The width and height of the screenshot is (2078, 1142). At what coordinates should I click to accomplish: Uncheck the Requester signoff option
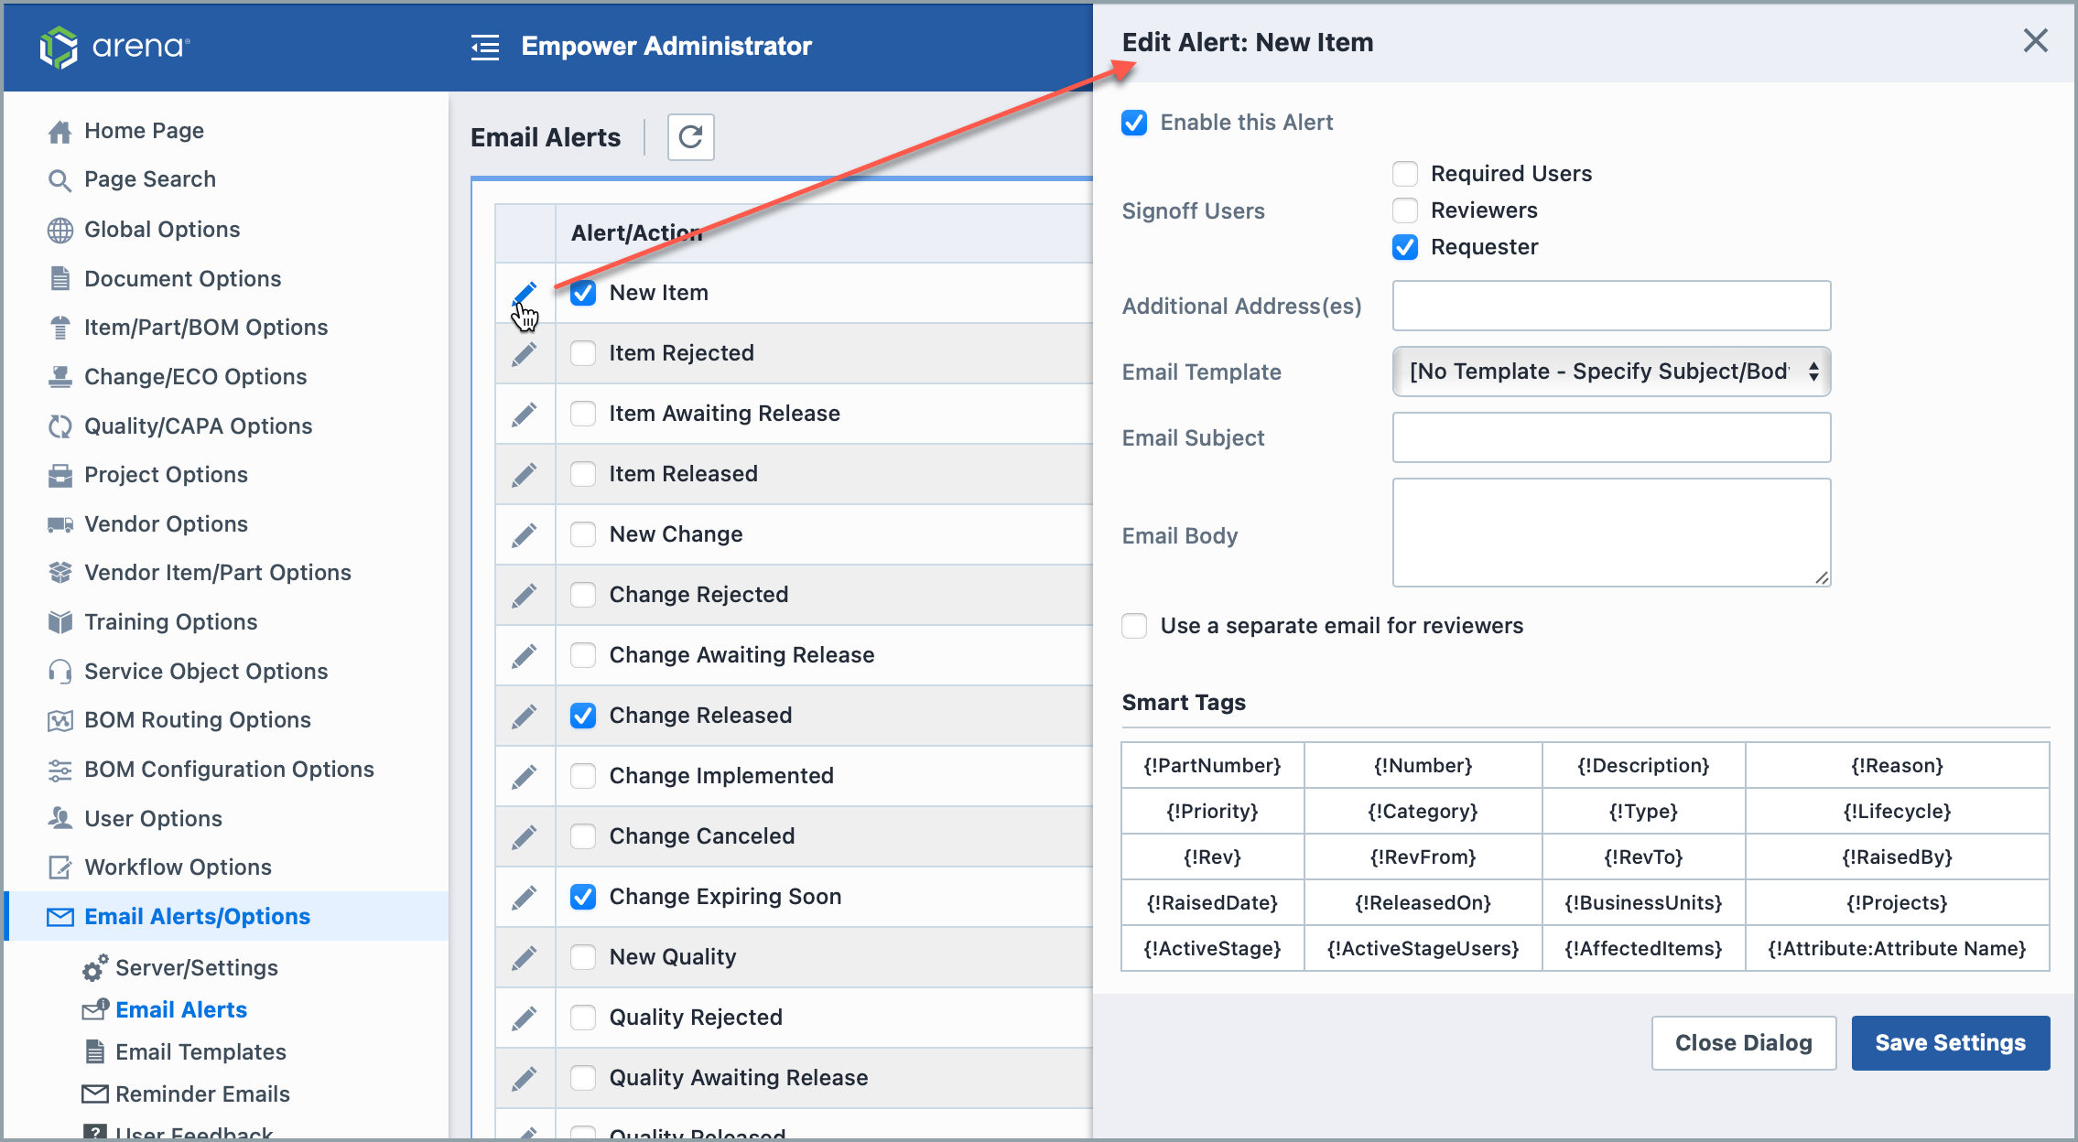[1405, 247]
